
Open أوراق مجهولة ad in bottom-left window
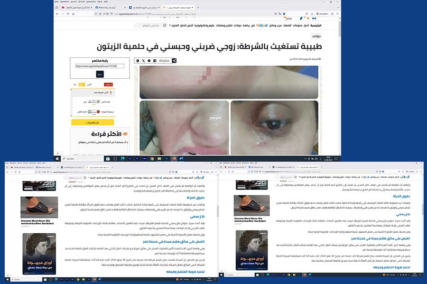(x=39, y=254)
